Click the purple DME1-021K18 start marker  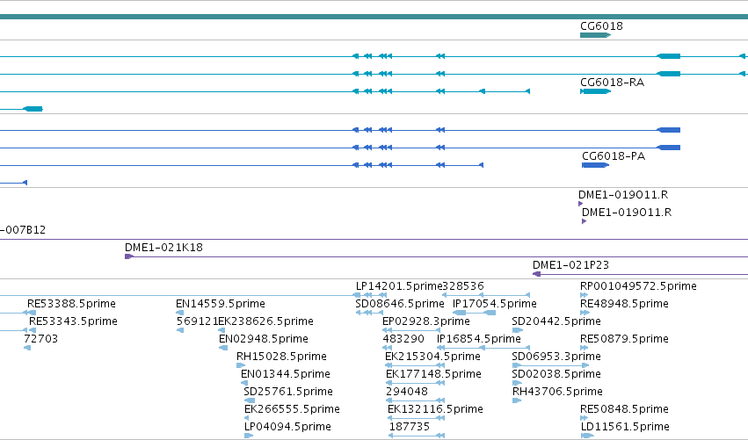(x=129, y=256)
